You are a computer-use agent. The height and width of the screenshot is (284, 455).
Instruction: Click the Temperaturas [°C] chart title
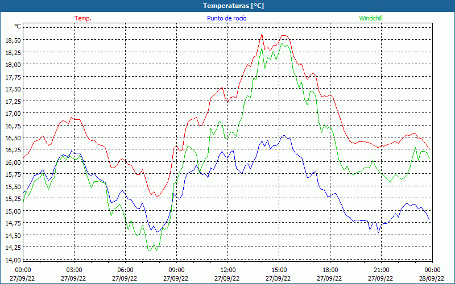[x=233, y=6]
